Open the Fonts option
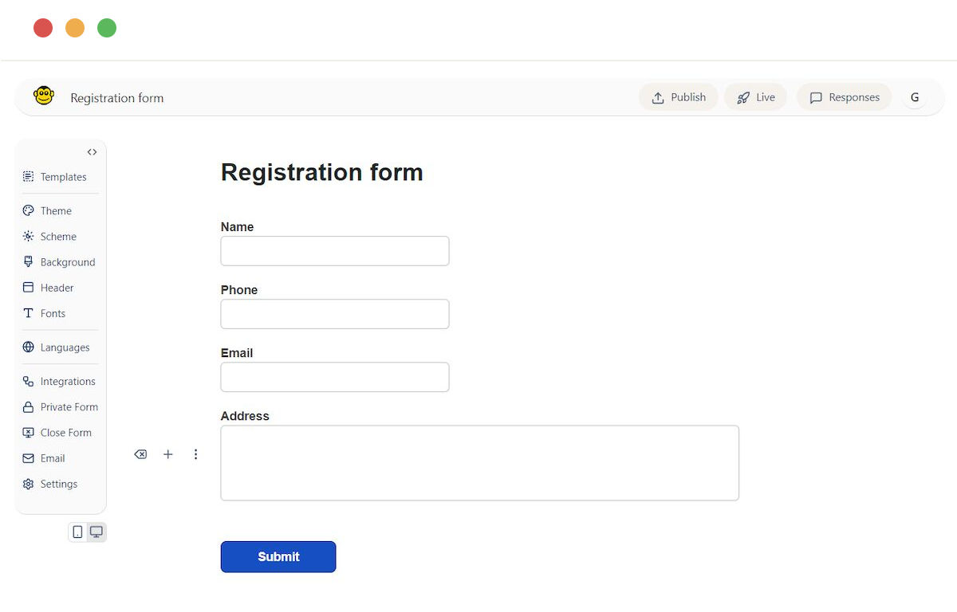 pos(45,313)
